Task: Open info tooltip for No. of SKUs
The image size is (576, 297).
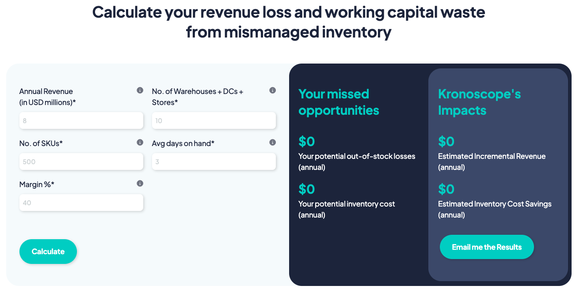Action: (140, 143)
